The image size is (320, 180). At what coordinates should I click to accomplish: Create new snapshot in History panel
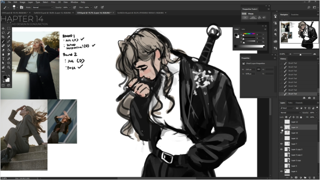[309, 98]
